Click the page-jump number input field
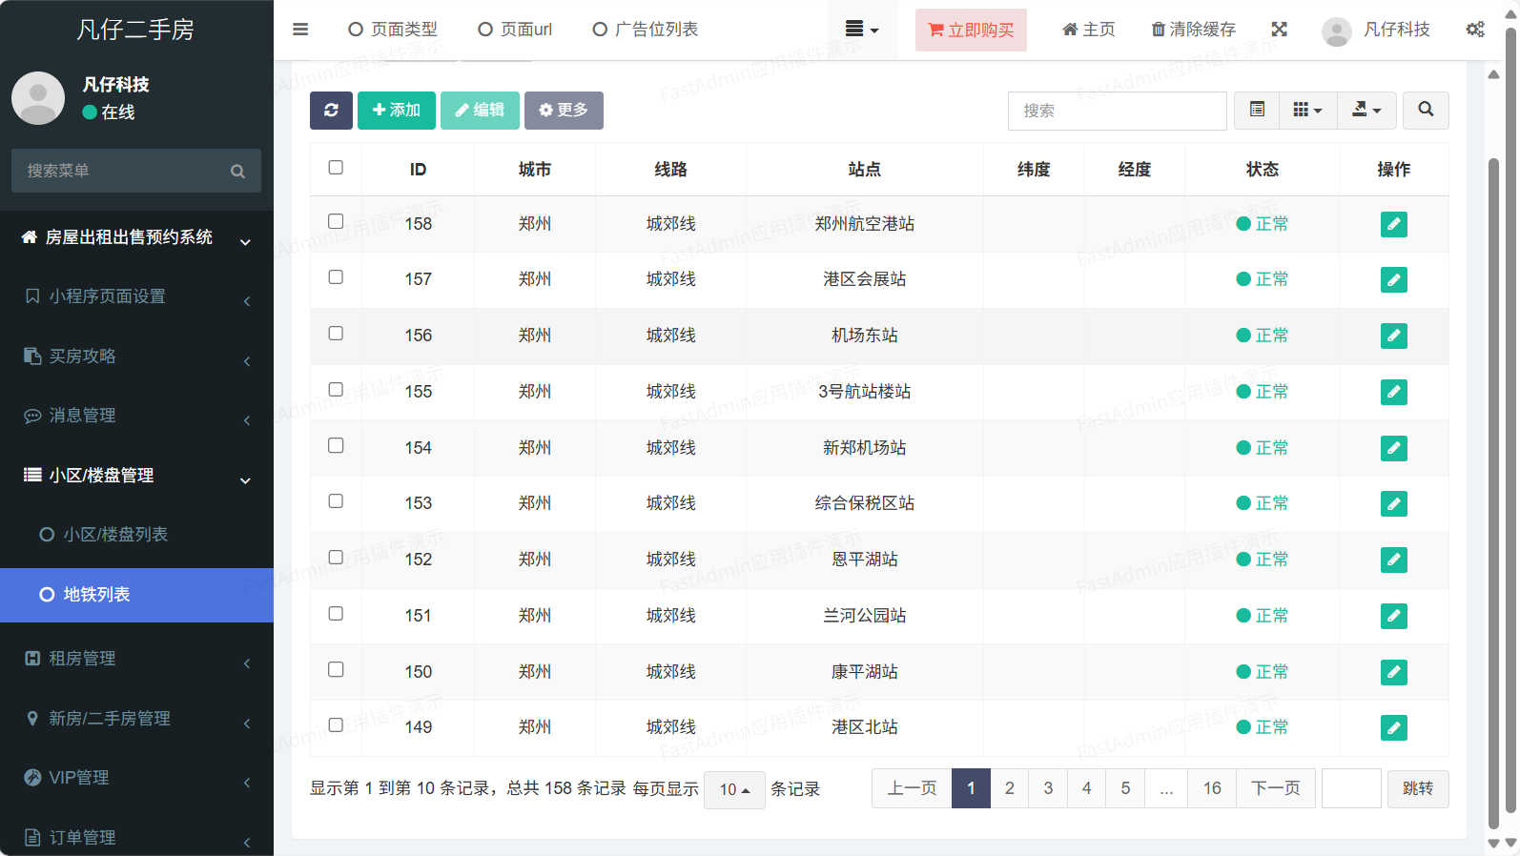1520x856 pixels. pyautogui.click(x=1351, y=788)
